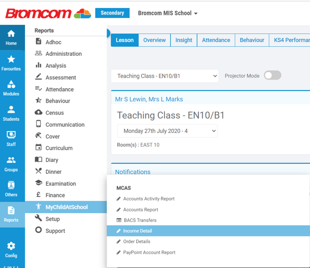
Task: Open Curriculum reports item label
Action: tap(59, 148)
